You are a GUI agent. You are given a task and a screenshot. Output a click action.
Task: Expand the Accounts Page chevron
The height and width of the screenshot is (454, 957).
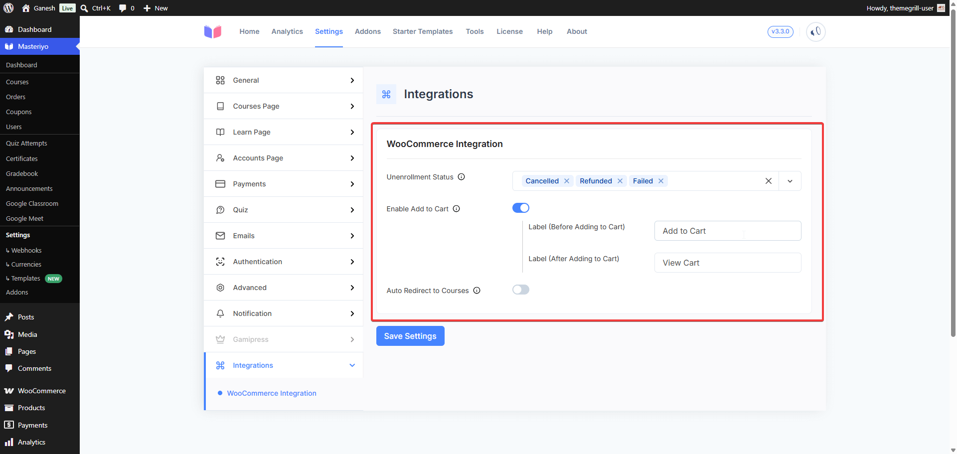352,158
